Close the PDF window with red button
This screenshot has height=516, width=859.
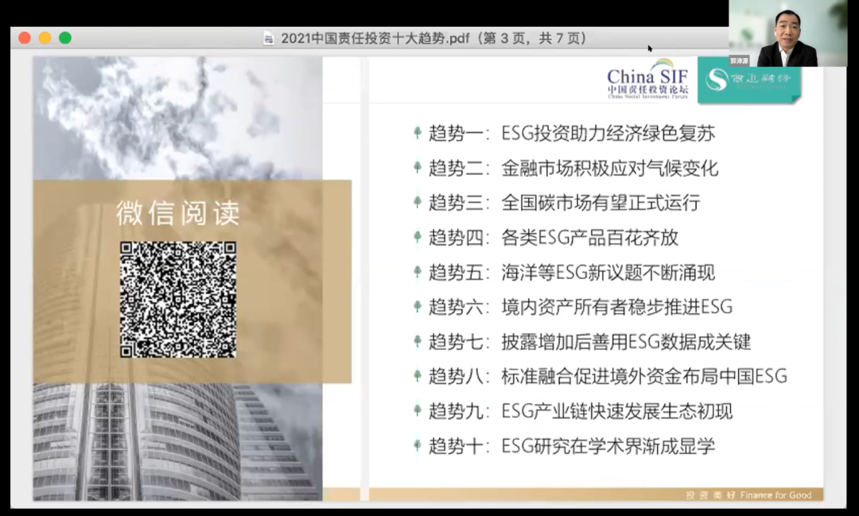pos(25,38)
